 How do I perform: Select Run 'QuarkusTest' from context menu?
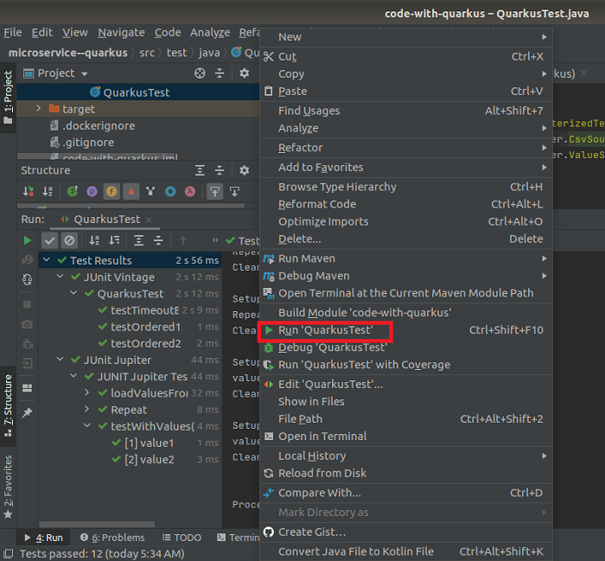[x=325, y=330]
